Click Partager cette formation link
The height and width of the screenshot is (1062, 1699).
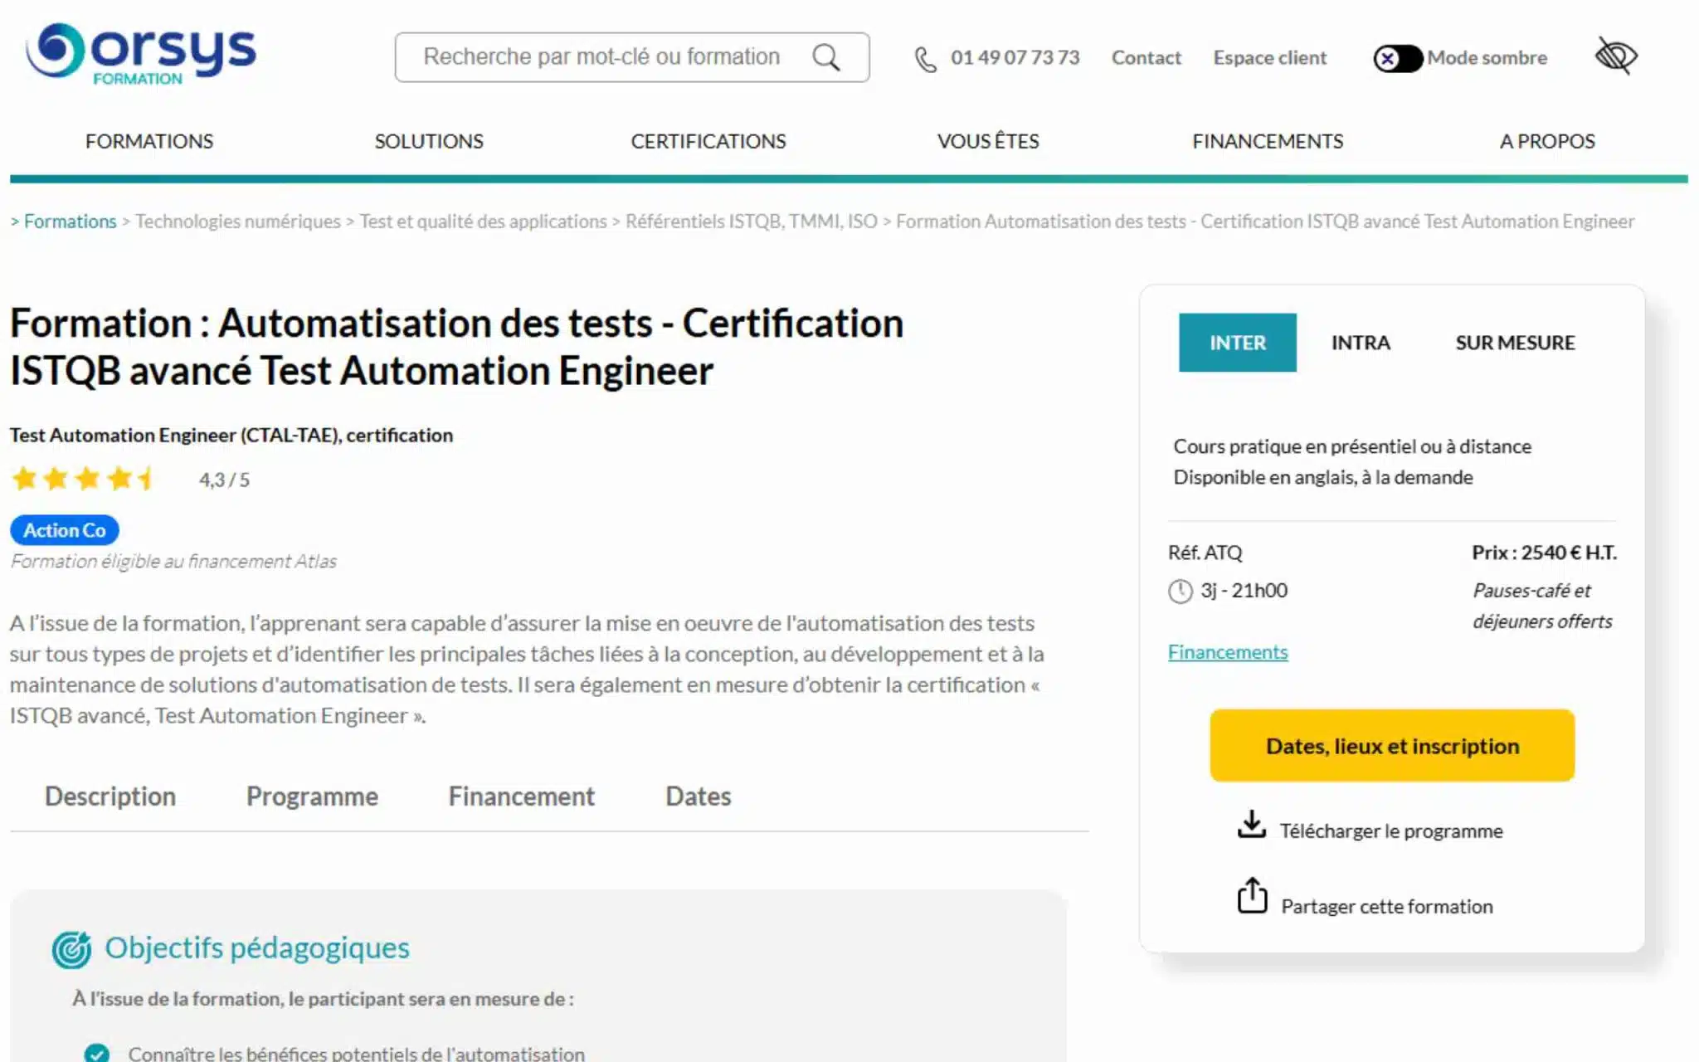(x=1386, y=907)
